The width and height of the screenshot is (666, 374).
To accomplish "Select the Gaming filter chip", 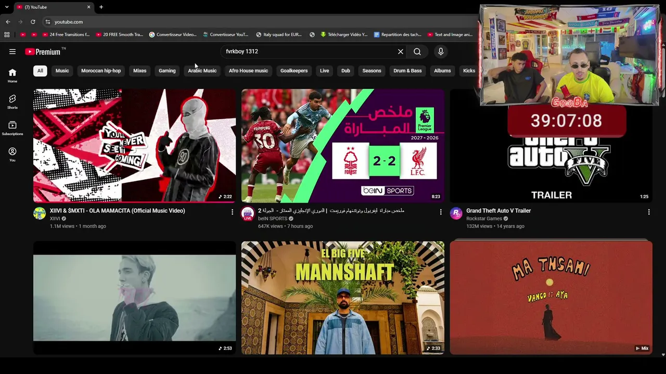I will pos(167,71).
